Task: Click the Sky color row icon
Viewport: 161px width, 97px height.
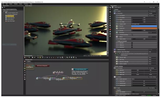Action: pyautogui.click(x=117, y=26)
